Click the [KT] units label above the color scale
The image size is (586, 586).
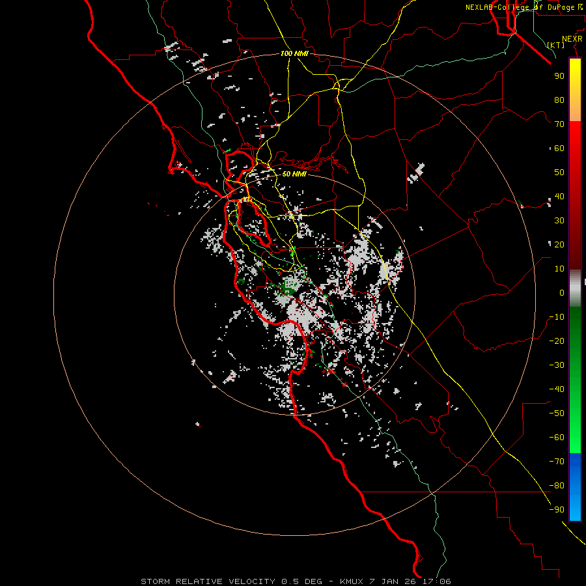click(x=556, y=45)
